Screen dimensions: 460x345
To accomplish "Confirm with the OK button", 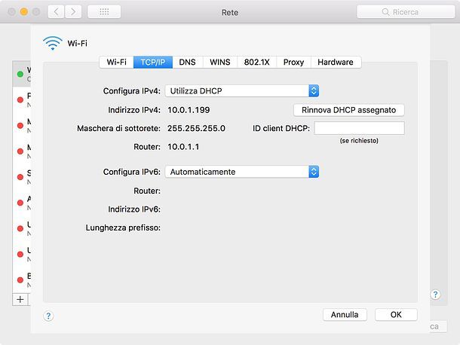I will [396, 315].
